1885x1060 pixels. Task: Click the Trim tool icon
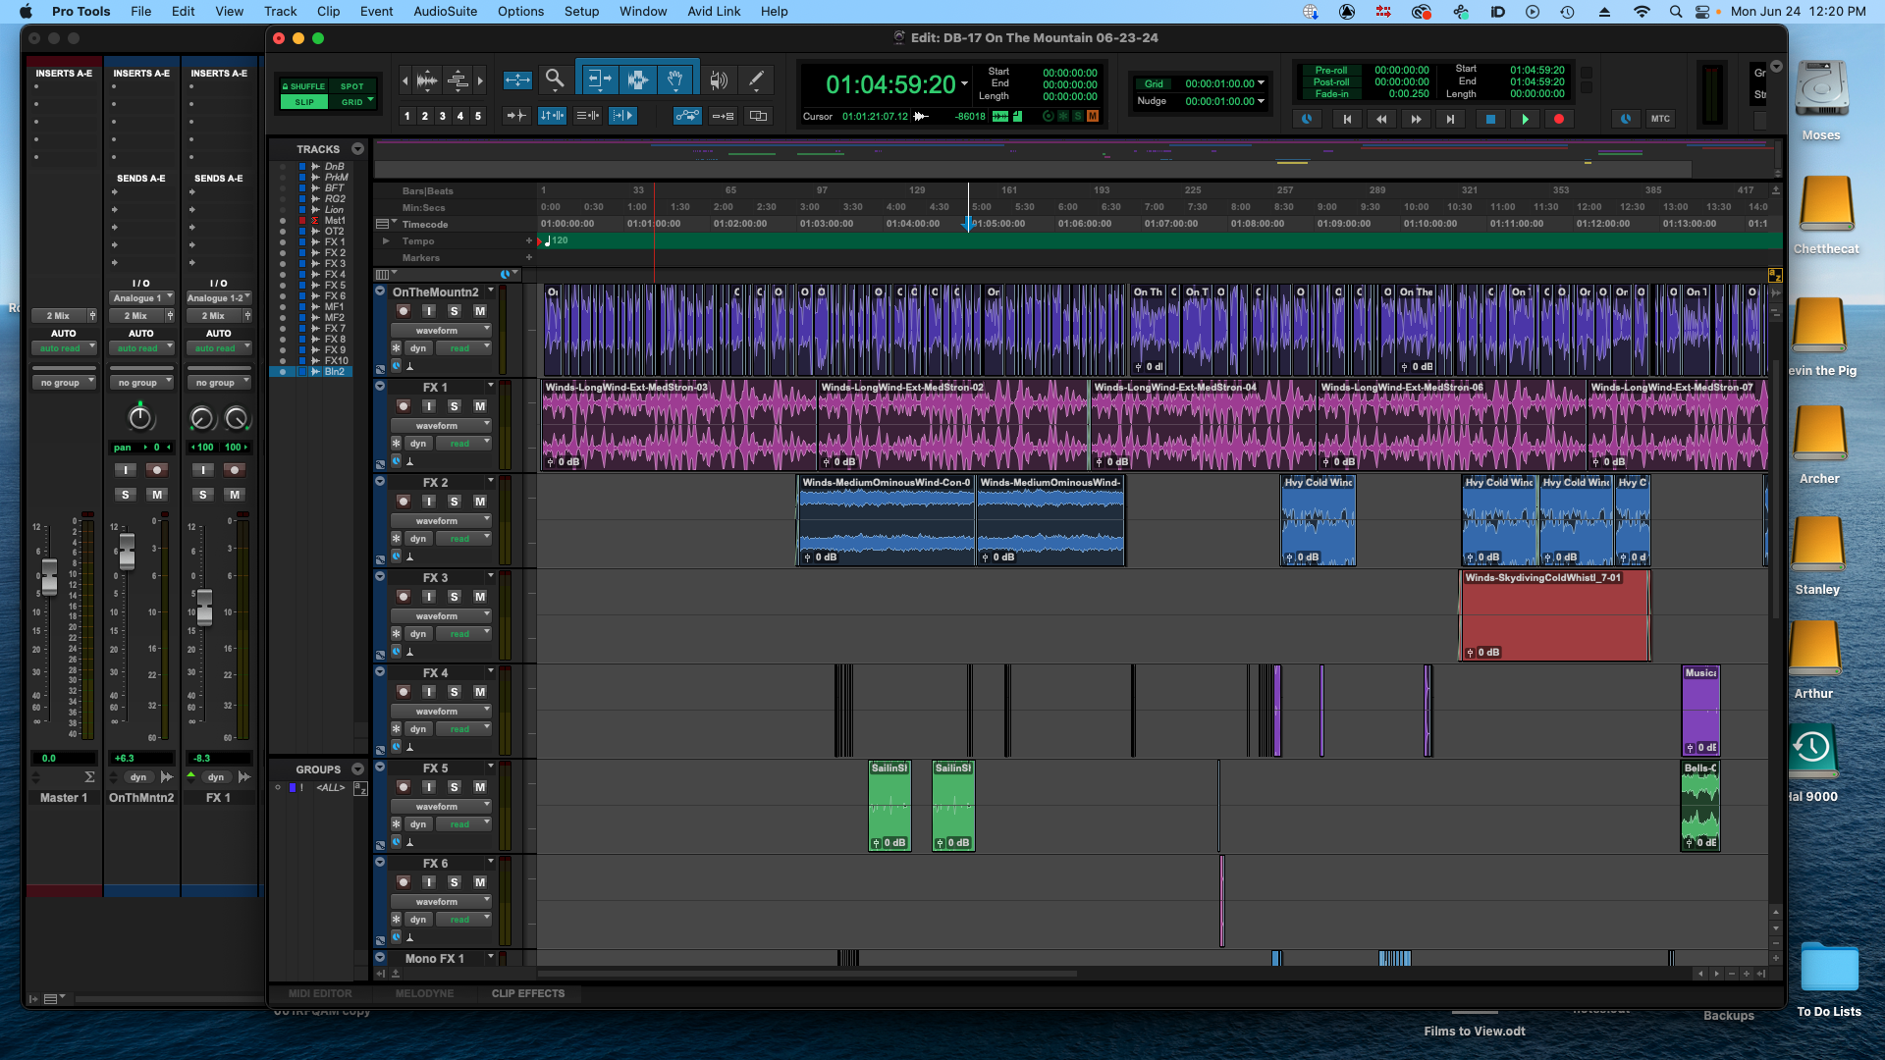tap(599, 79)
